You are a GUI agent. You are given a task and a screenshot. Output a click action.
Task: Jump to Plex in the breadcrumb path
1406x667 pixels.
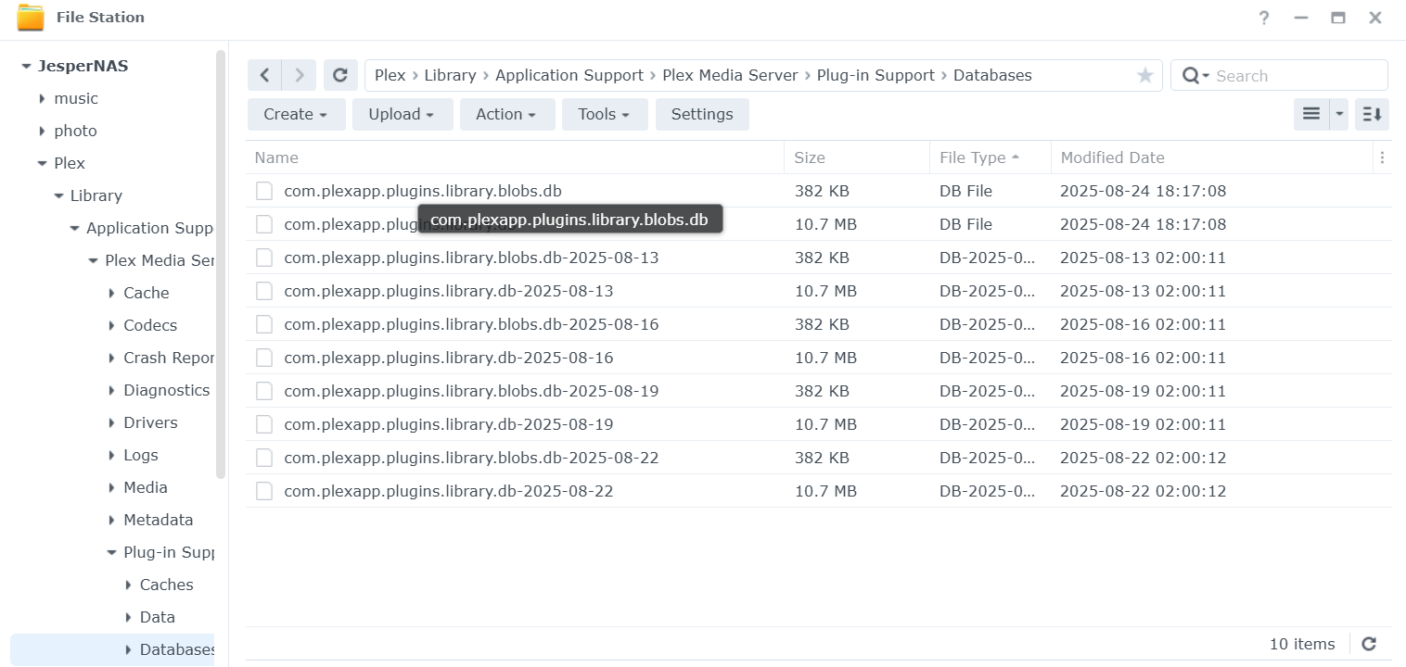point(390,75)
